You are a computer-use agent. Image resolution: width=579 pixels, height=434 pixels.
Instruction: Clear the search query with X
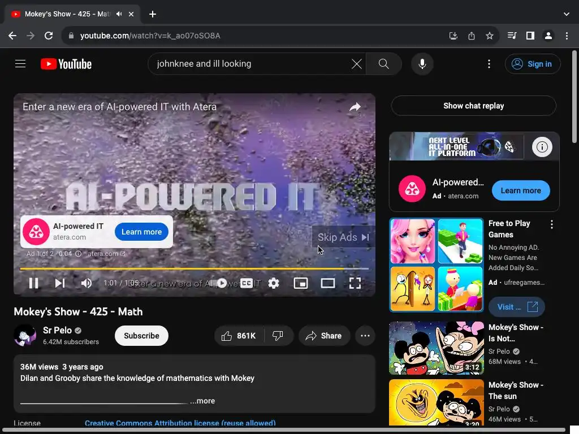coord(357,64)
